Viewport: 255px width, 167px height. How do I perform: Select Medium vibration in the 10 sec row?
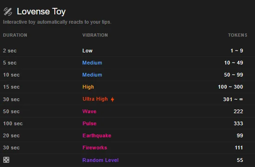[x=92, y=75]
